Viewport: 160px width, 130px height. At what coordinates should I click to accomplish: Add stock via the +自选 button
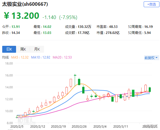point(151,4)
